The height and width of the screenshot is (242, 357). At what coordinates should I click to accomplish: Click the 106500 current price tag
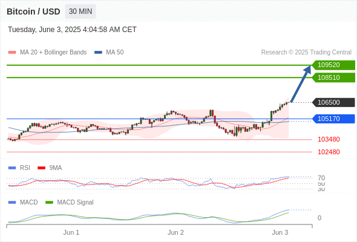pos(333,102)
